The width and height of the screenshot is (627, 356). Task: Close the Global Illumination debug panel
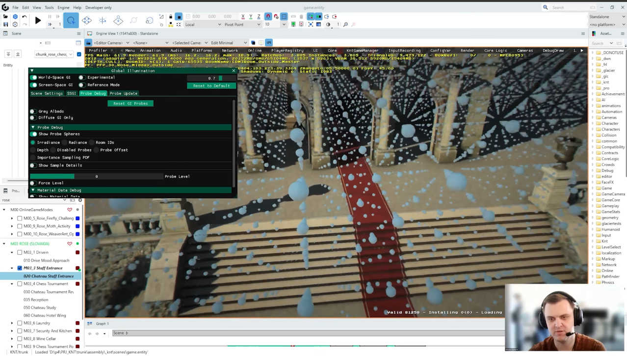(x=234, y=71)
